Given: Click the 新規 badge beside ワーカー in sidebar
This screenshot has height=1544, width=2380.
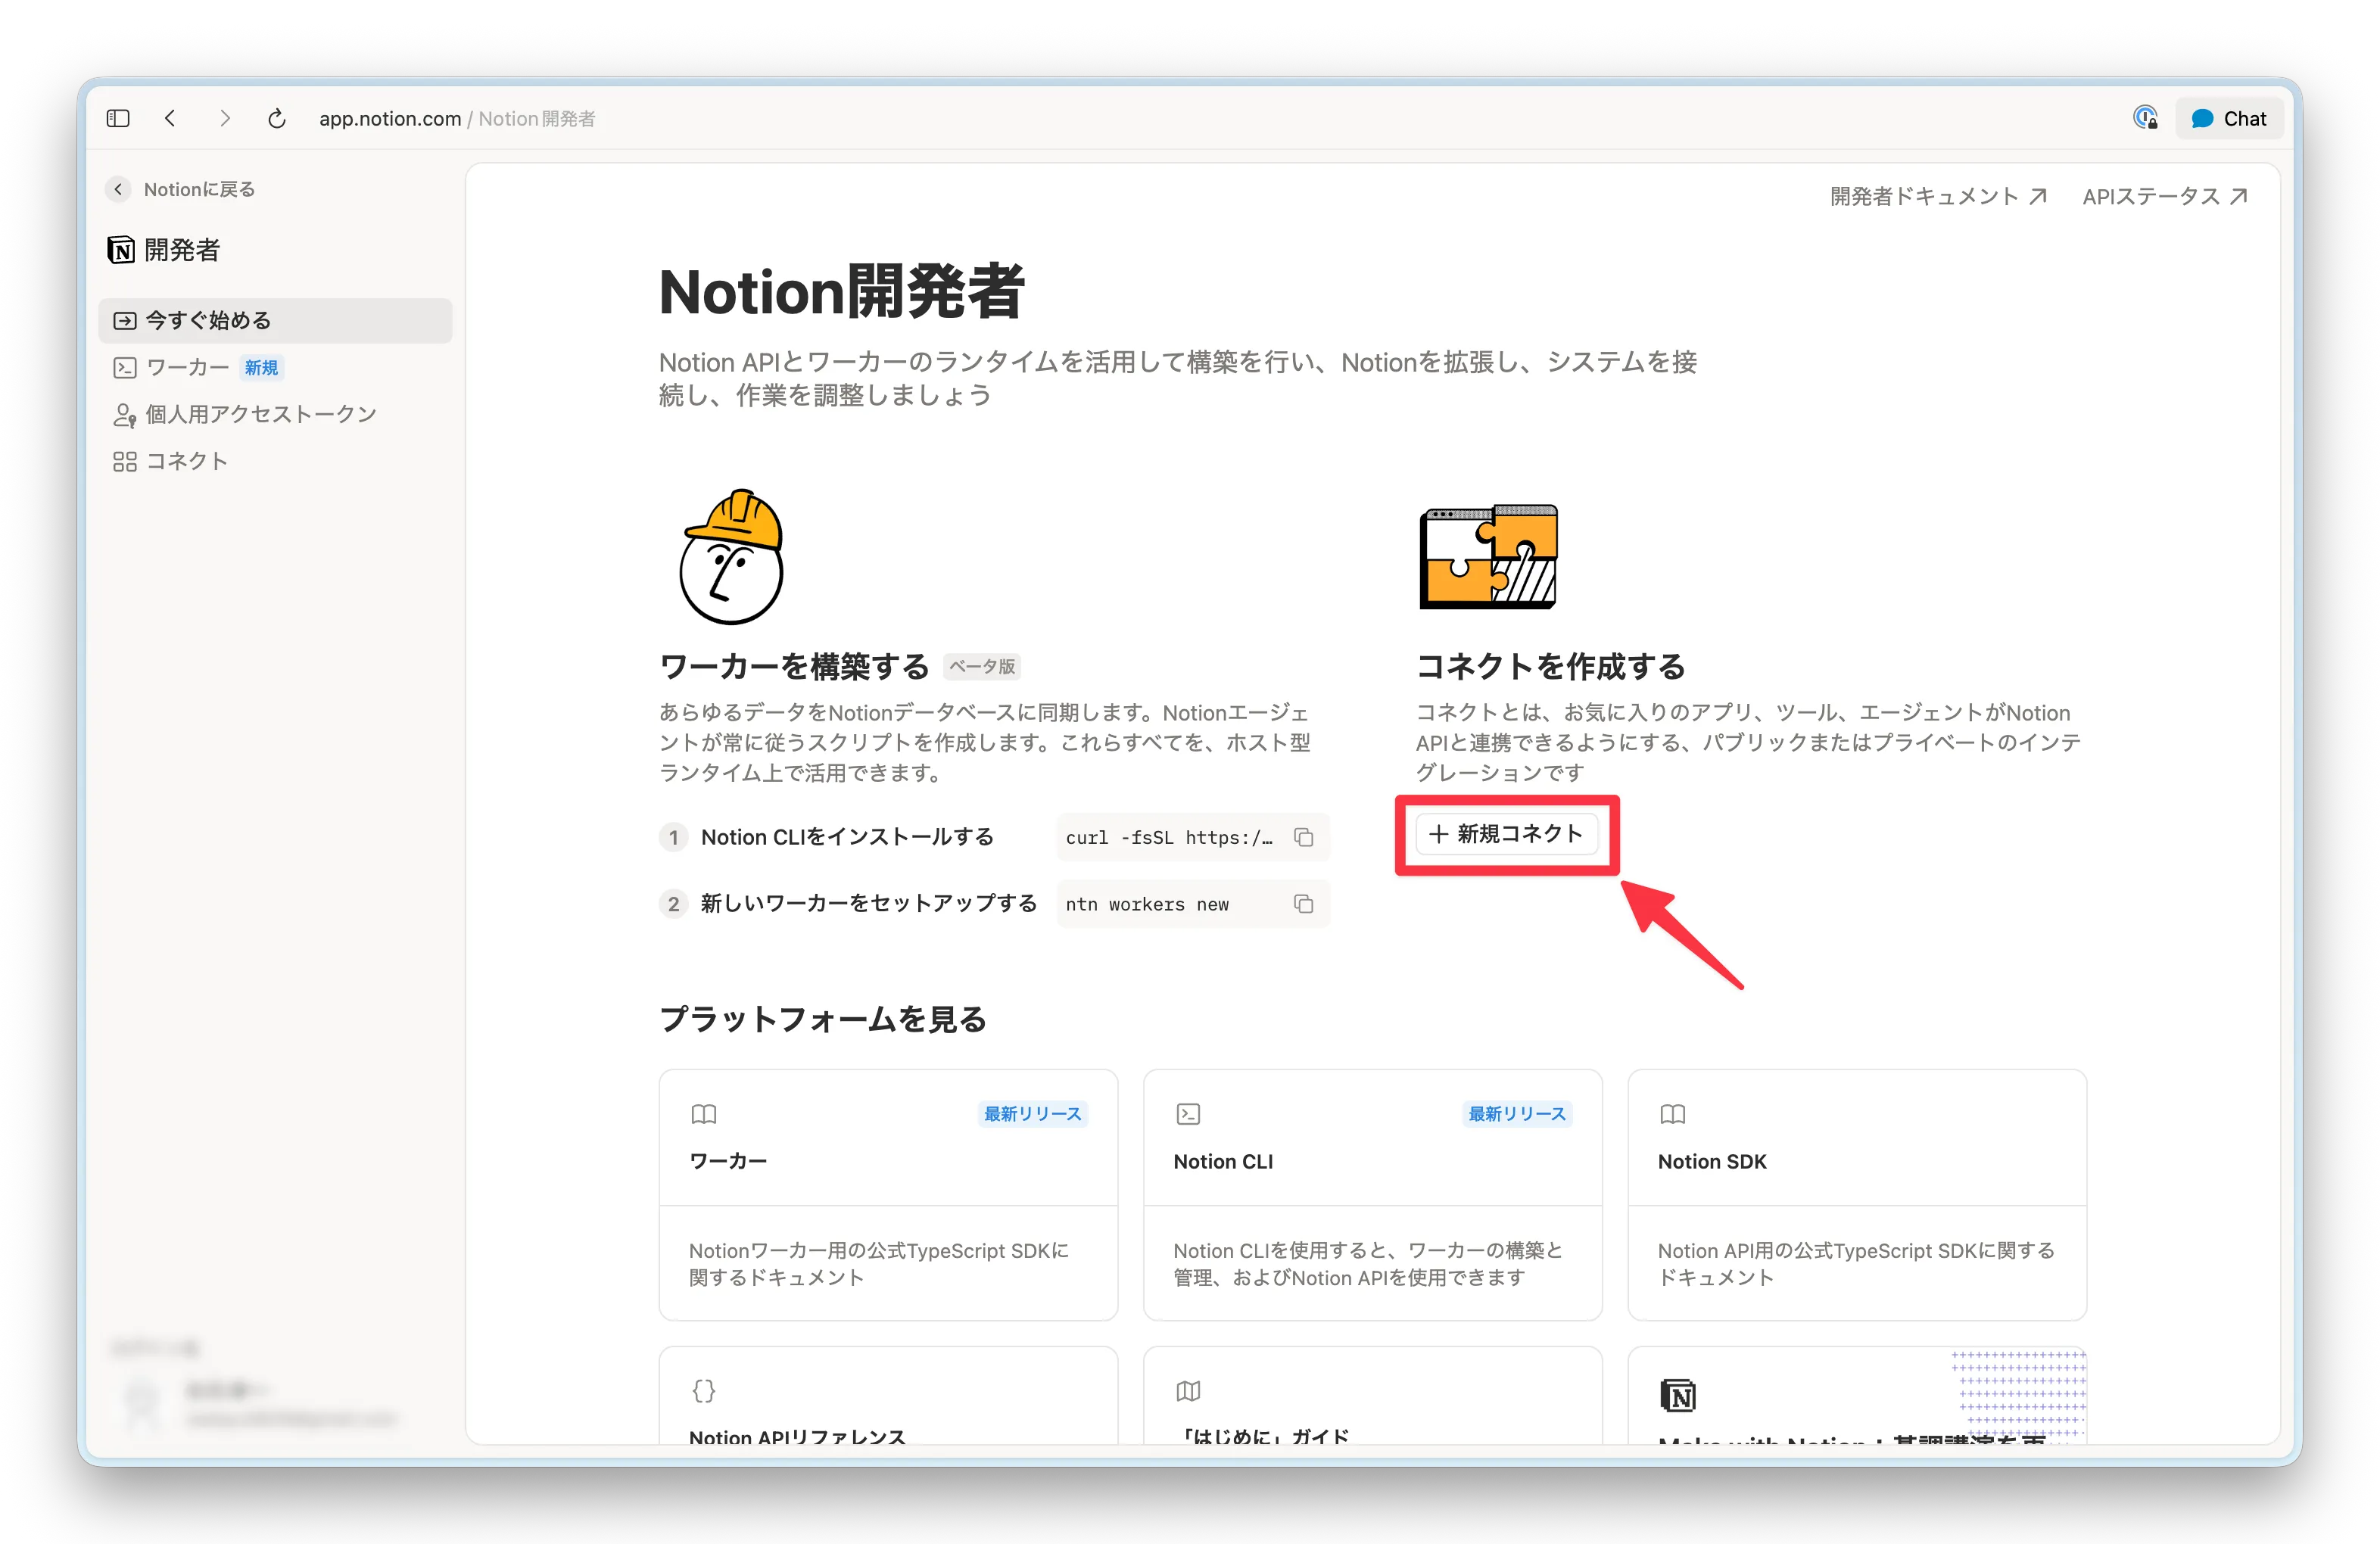Looking at the screenshot, I should click(261, 368).
